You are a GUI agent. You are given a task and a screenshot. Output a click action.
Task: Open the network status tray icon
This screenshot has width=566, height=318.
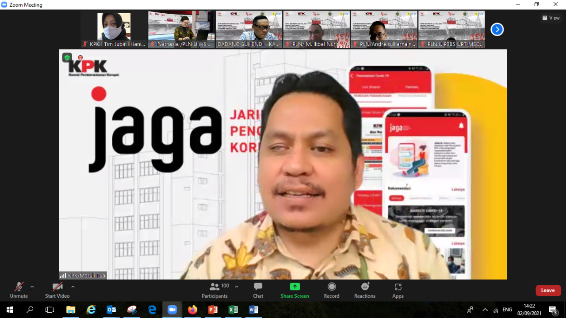point(496,310)
